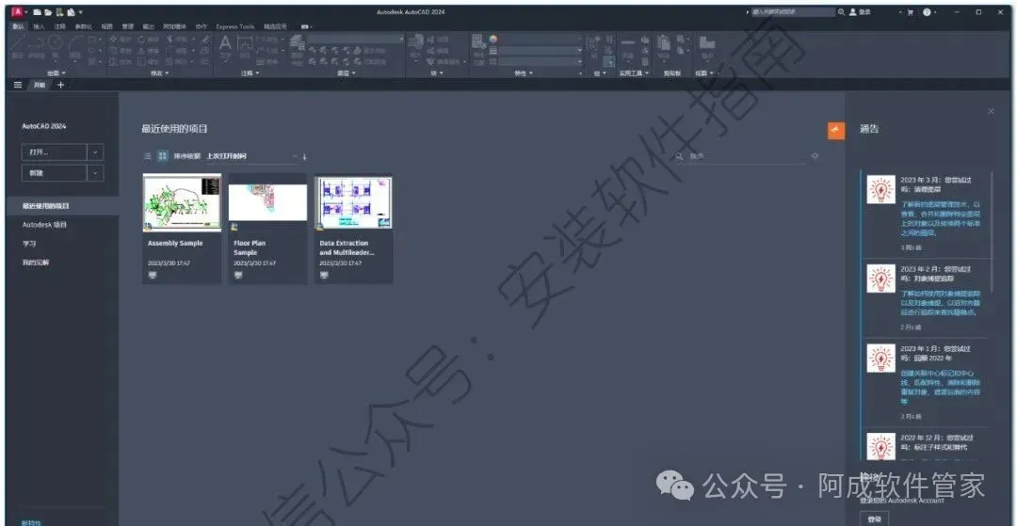Screen dimensions: 1017x526
Task: Expand the 新建 template dropdown arrow
Action: (x=95, y=173)
